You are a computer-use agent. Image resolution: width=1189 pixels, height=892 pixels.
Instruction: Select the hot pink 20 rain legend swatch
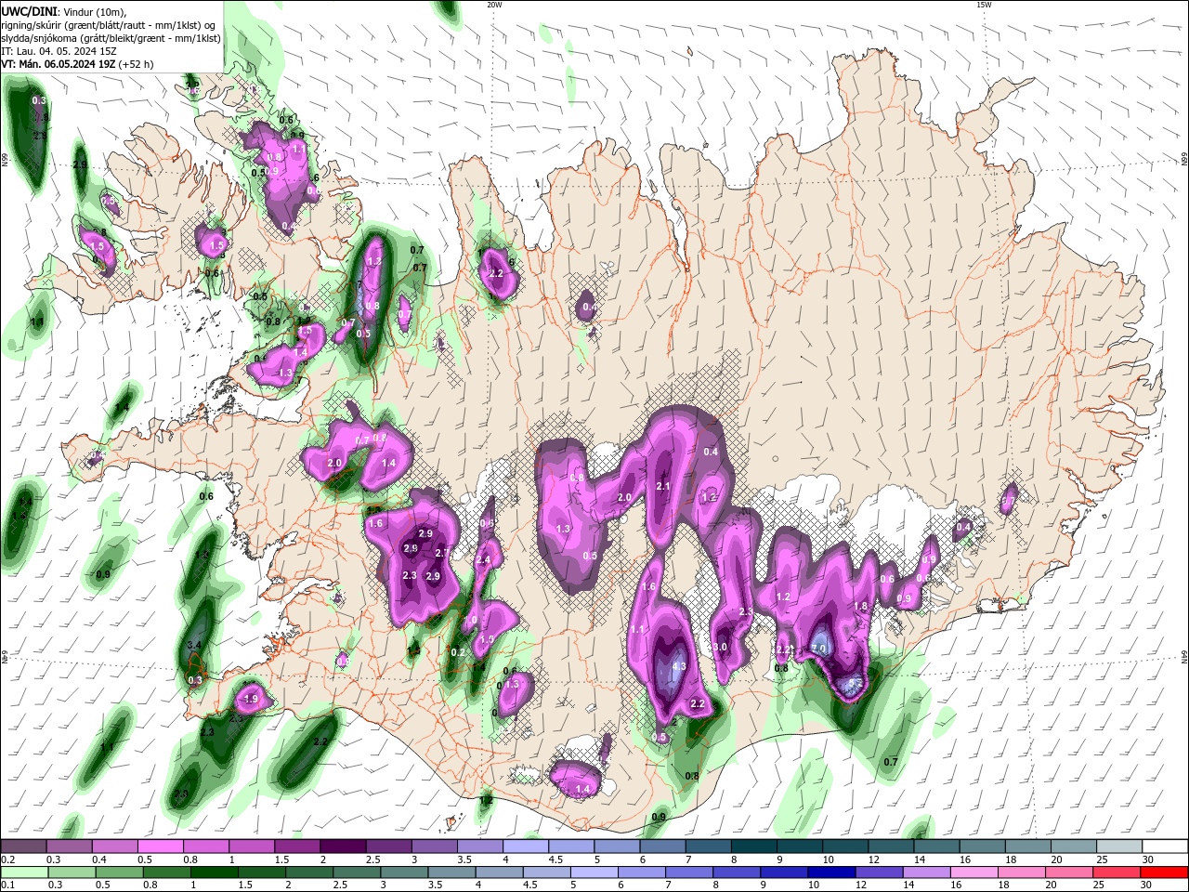coord(1069,872)
